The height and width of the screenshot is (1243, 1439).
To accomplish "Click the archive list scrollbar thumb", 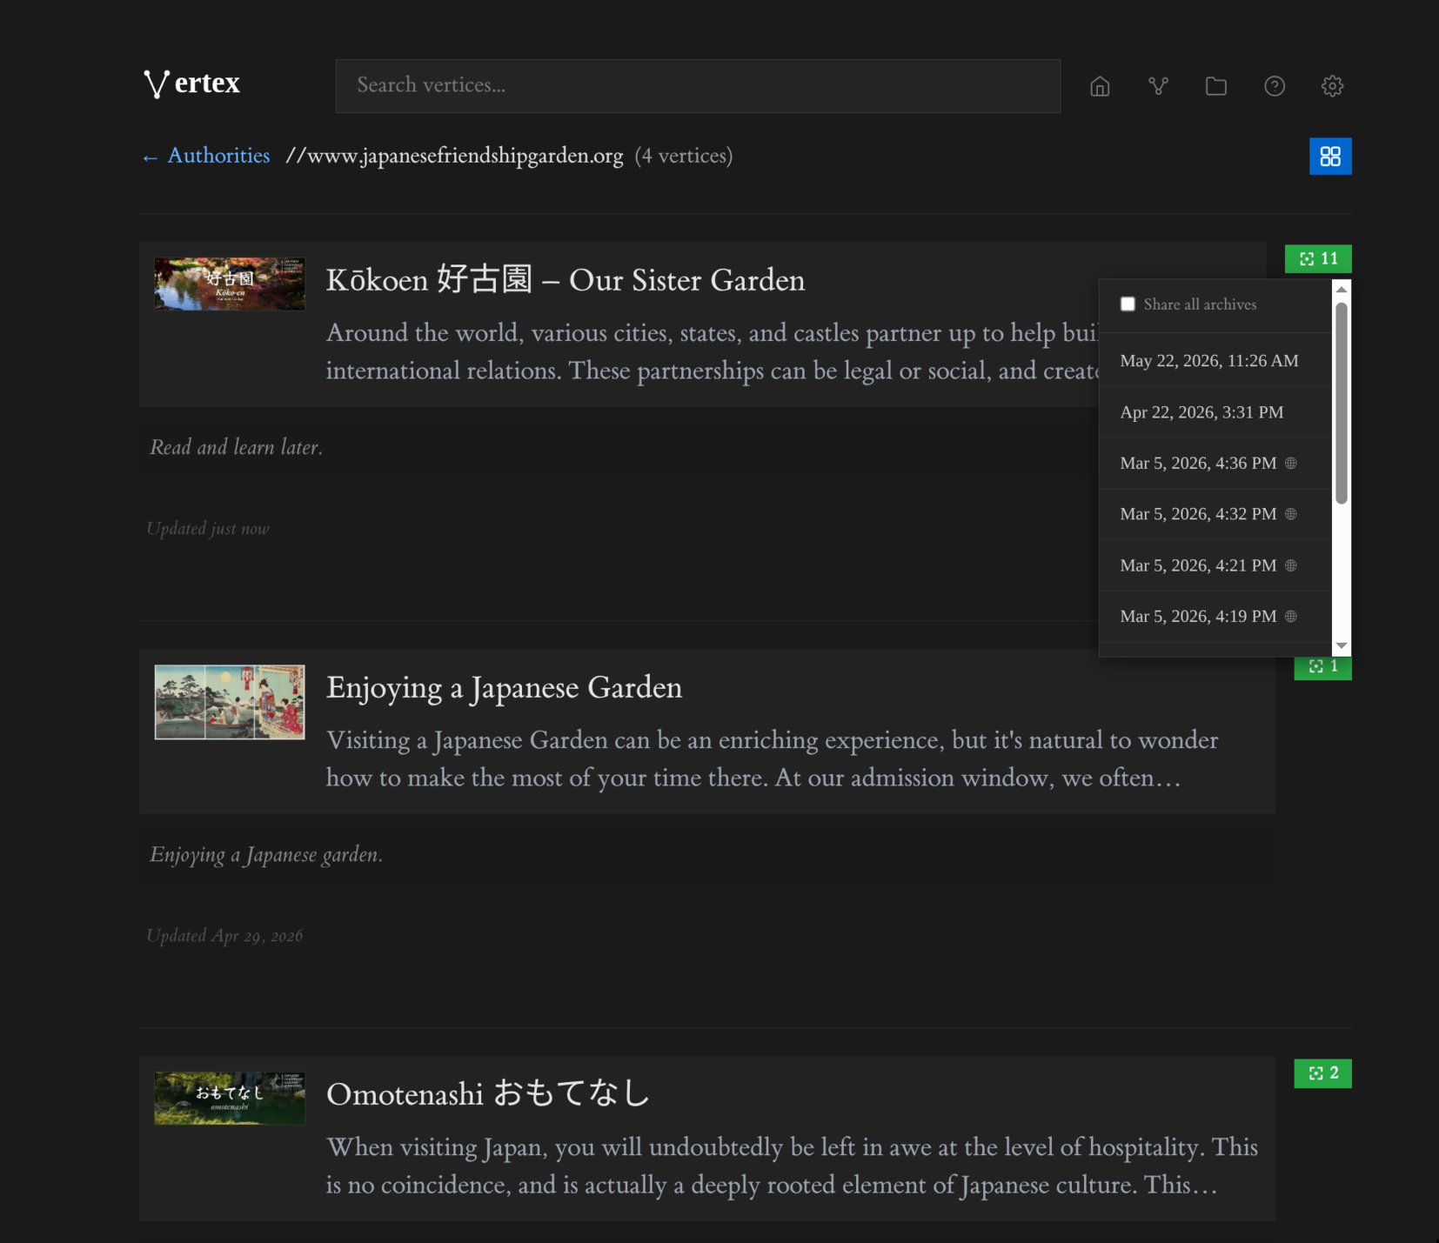I will click(x=1342, y=403).
